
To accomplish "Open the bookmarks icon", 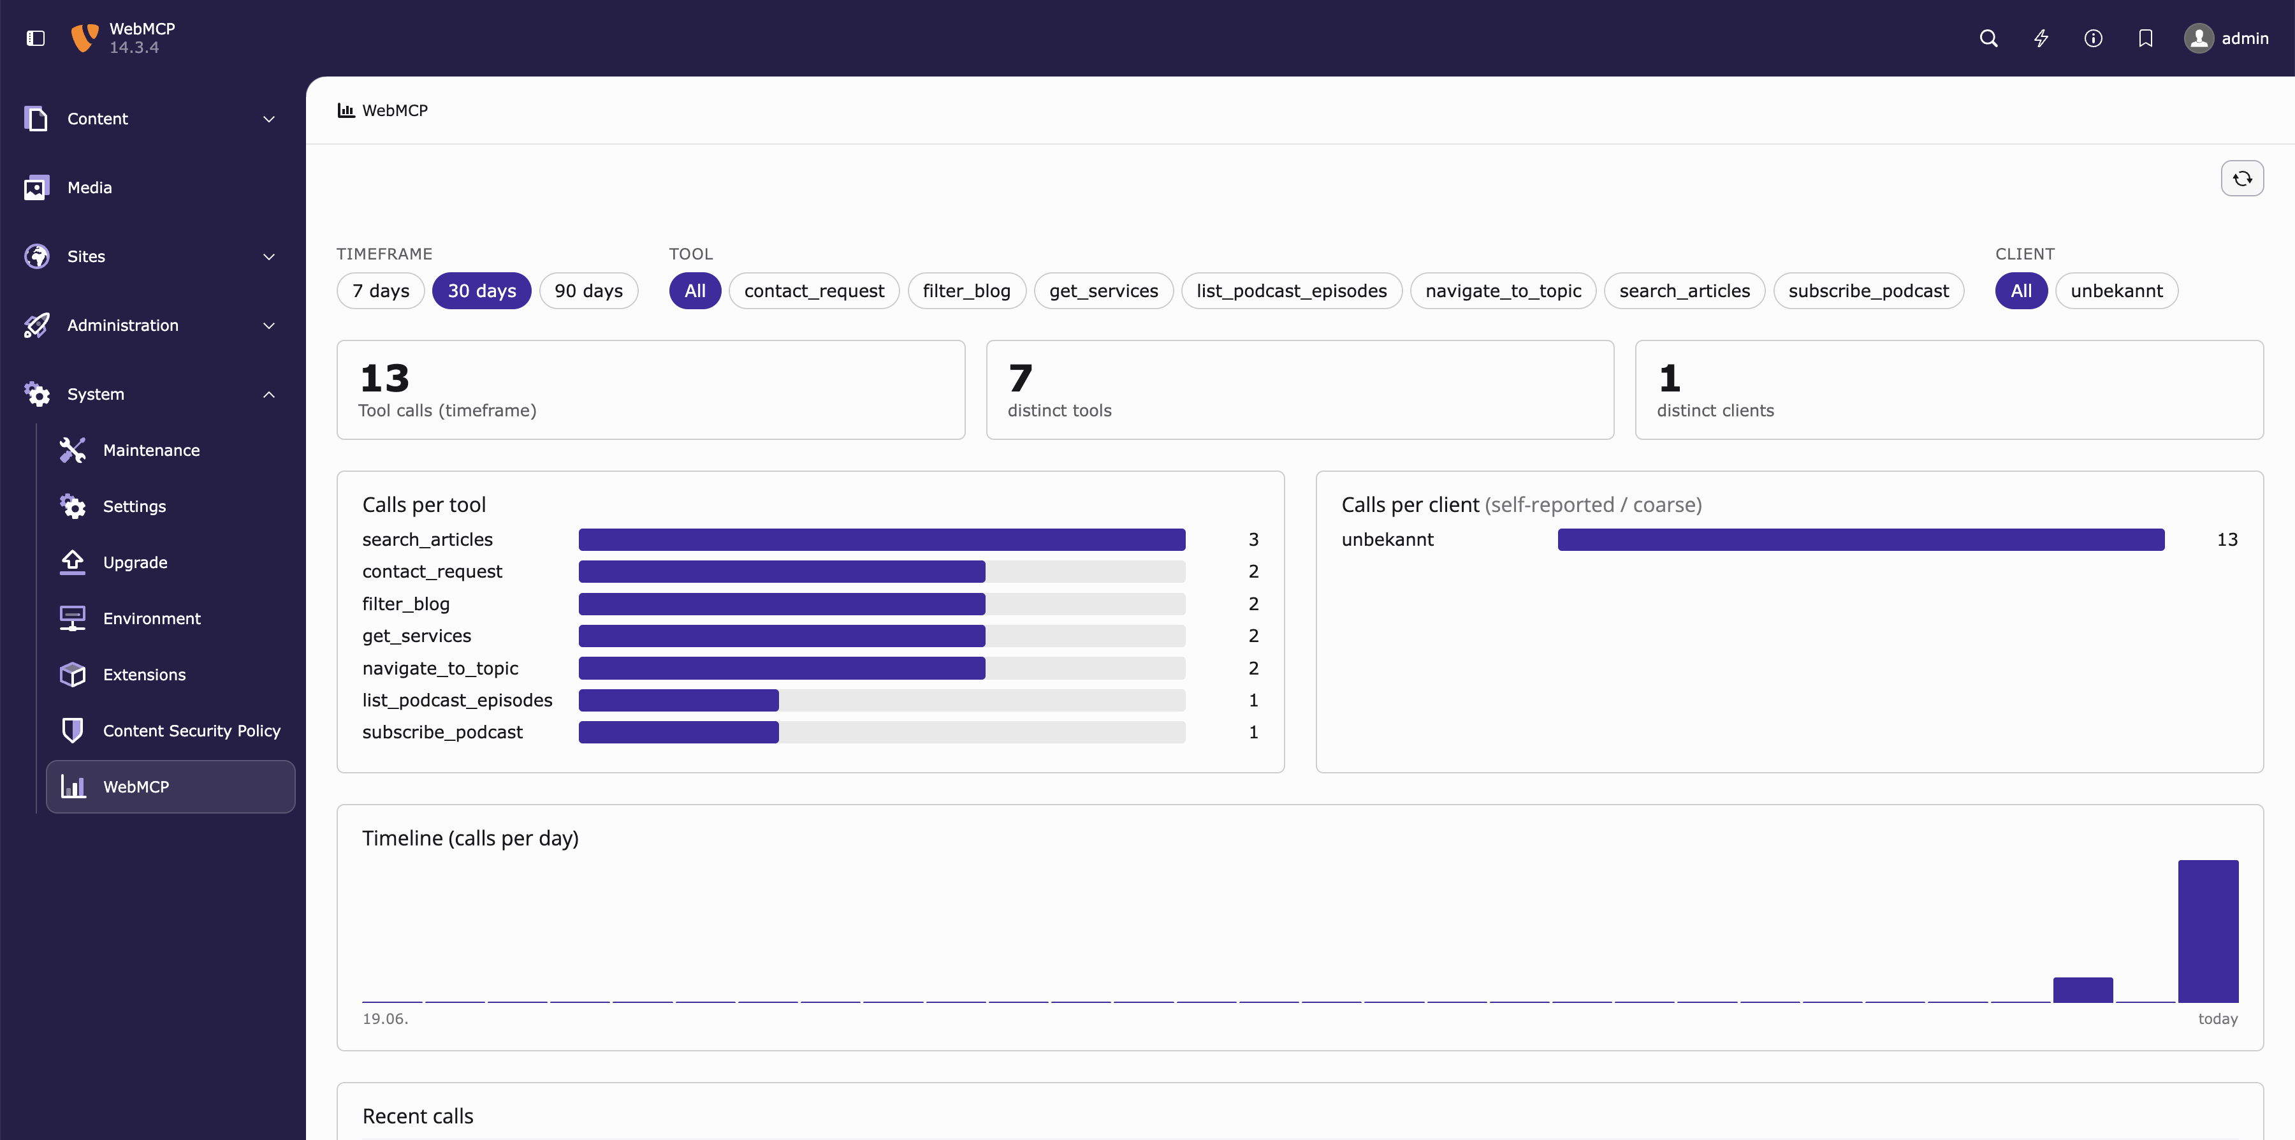I will [x=2146, y=38].
